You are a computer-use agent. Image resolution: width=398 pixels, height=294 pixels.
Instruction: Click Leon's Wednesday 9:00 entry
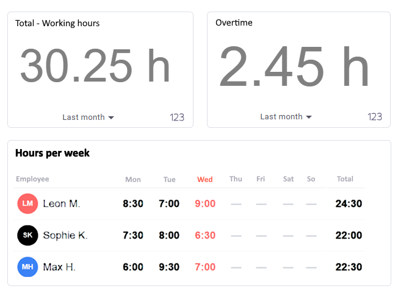point(205,204)
